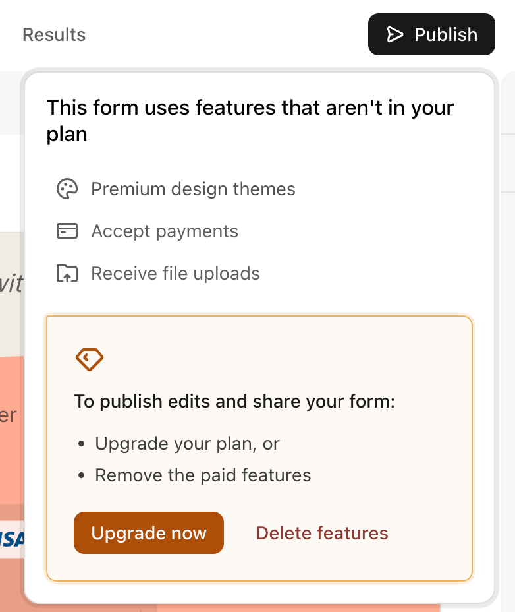Open the Results tab
515x612 pixels.
click(x=54, y=34)
